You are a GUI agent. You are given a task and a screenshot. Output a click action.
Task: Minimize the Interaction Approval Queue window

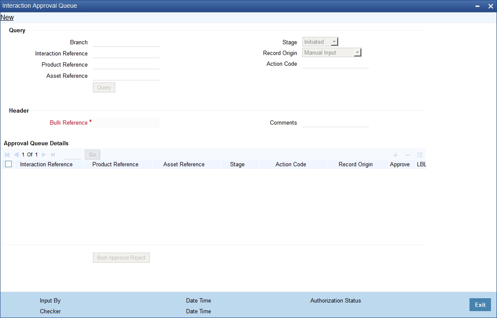point(477,6)
